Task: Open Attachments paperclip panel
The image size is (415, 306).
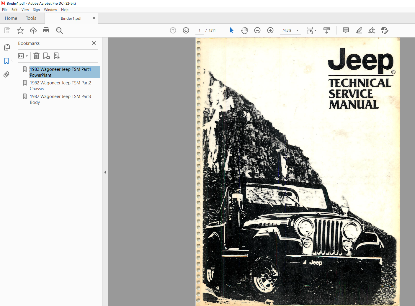Action: (x=6, y=74)
